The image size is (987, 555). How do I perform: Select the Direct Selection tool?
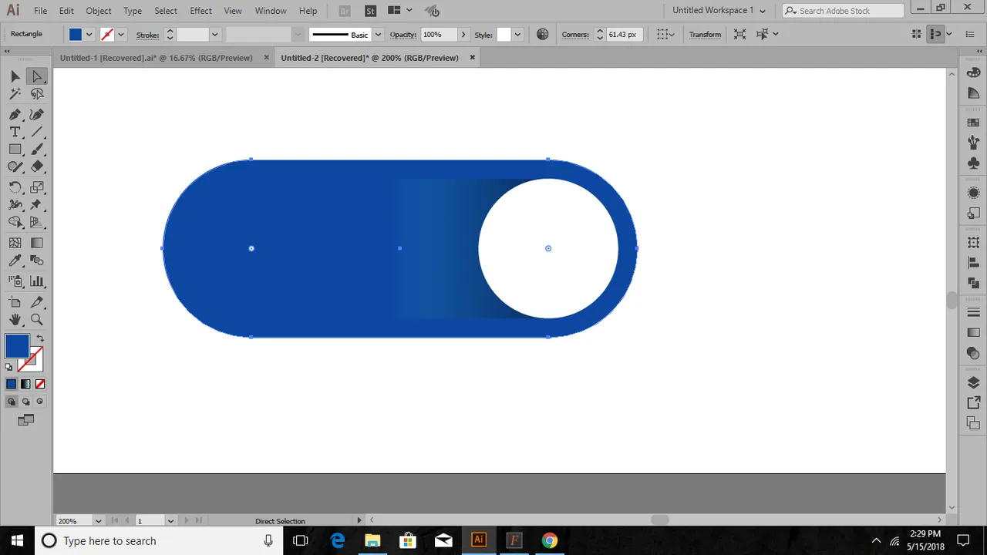point(36,76)
